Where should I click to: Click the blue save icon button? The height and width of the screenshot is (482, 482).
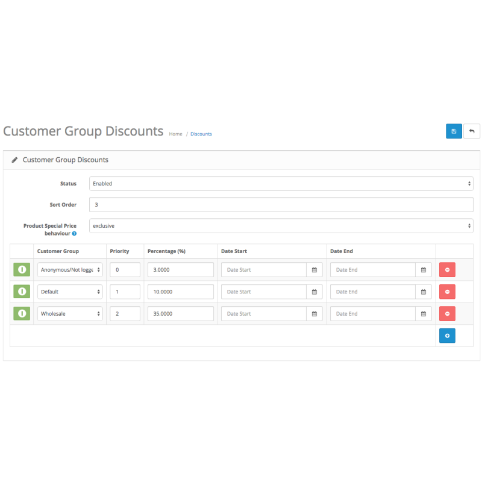tap(454, 131)
